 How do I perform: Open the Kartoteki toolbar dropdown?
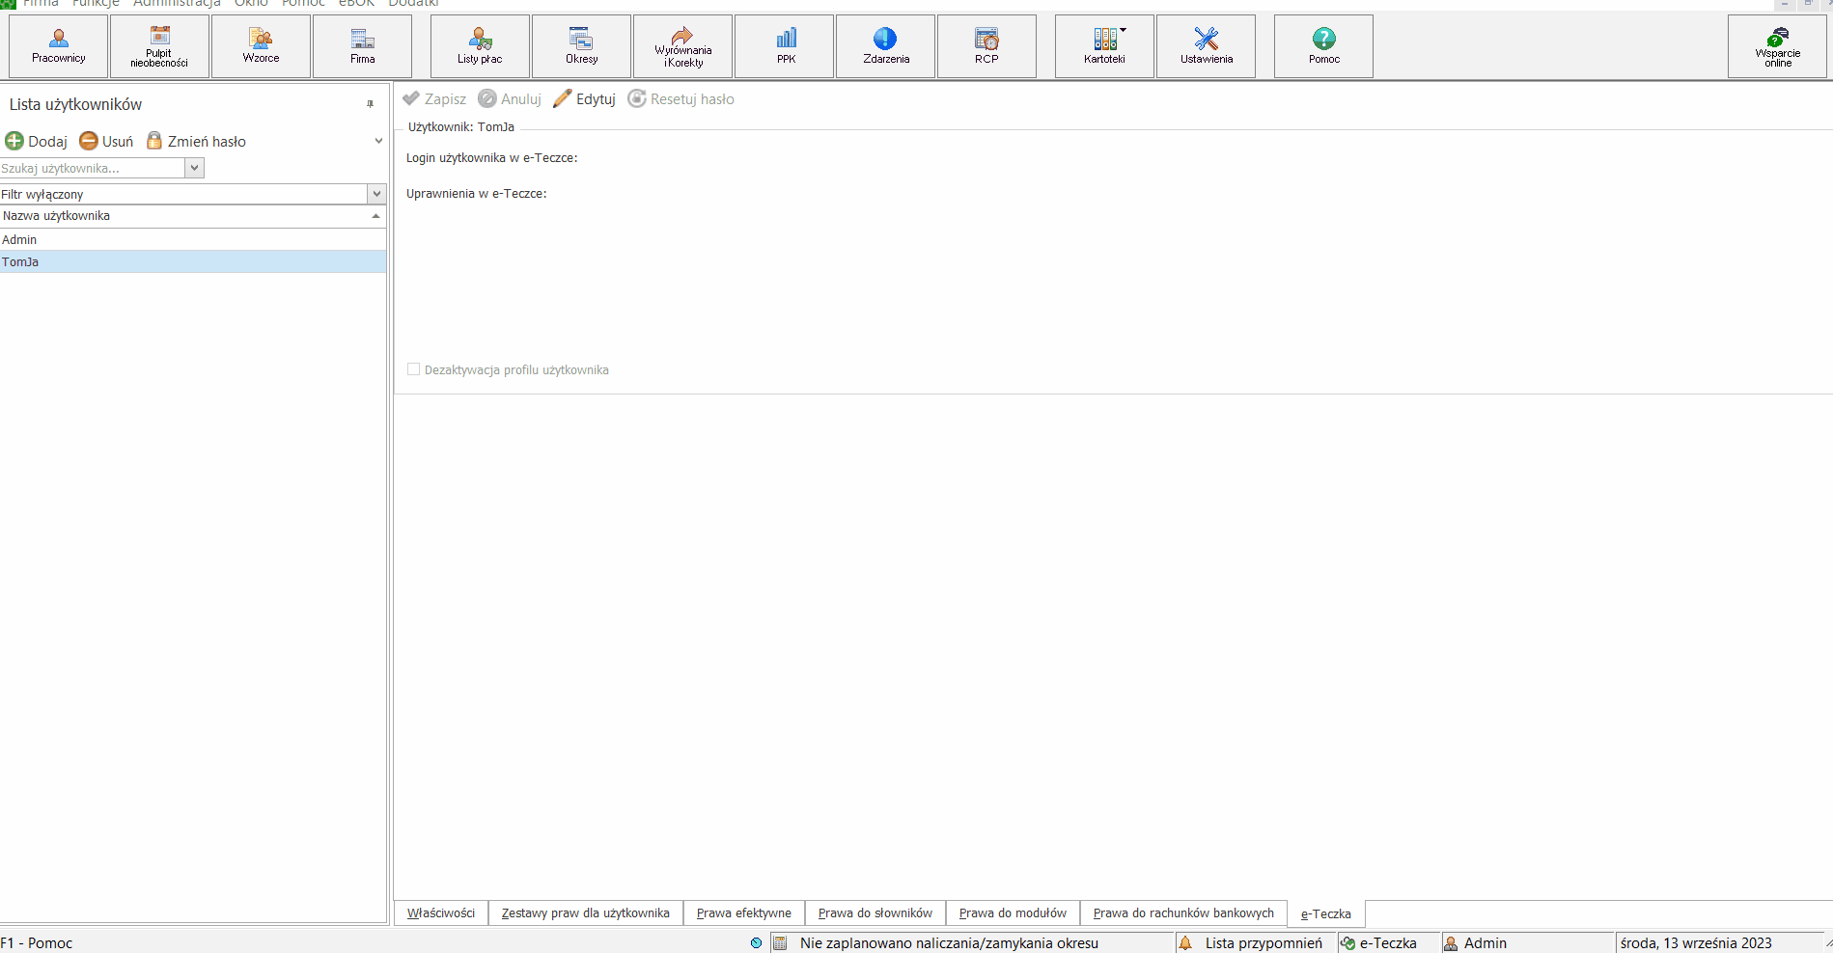[1104, 46]
